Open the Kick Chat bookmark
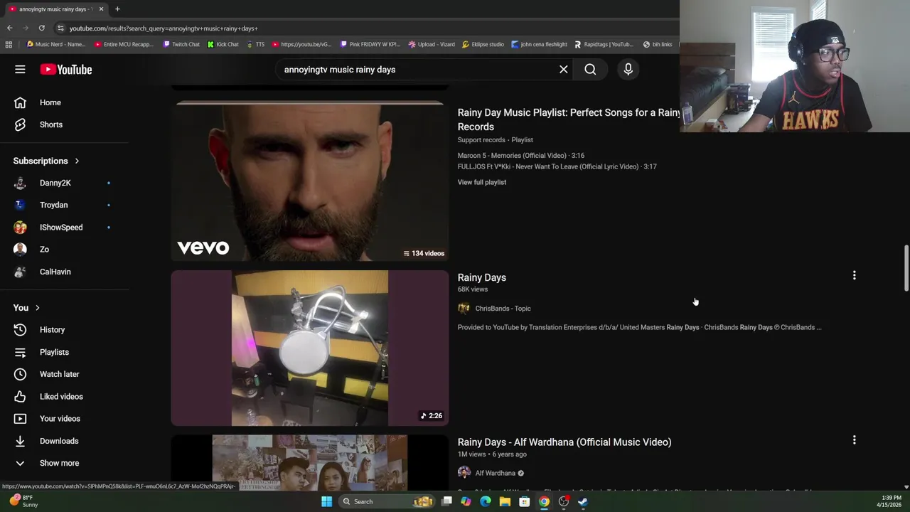The width and height of the screenshot is (910, 512). [x=223, y=44]
